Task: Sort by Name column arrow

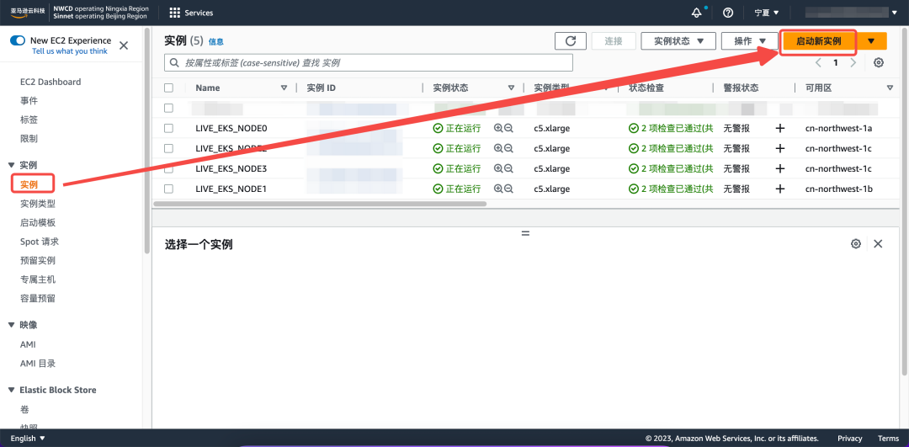Action: tap(284, 88)
